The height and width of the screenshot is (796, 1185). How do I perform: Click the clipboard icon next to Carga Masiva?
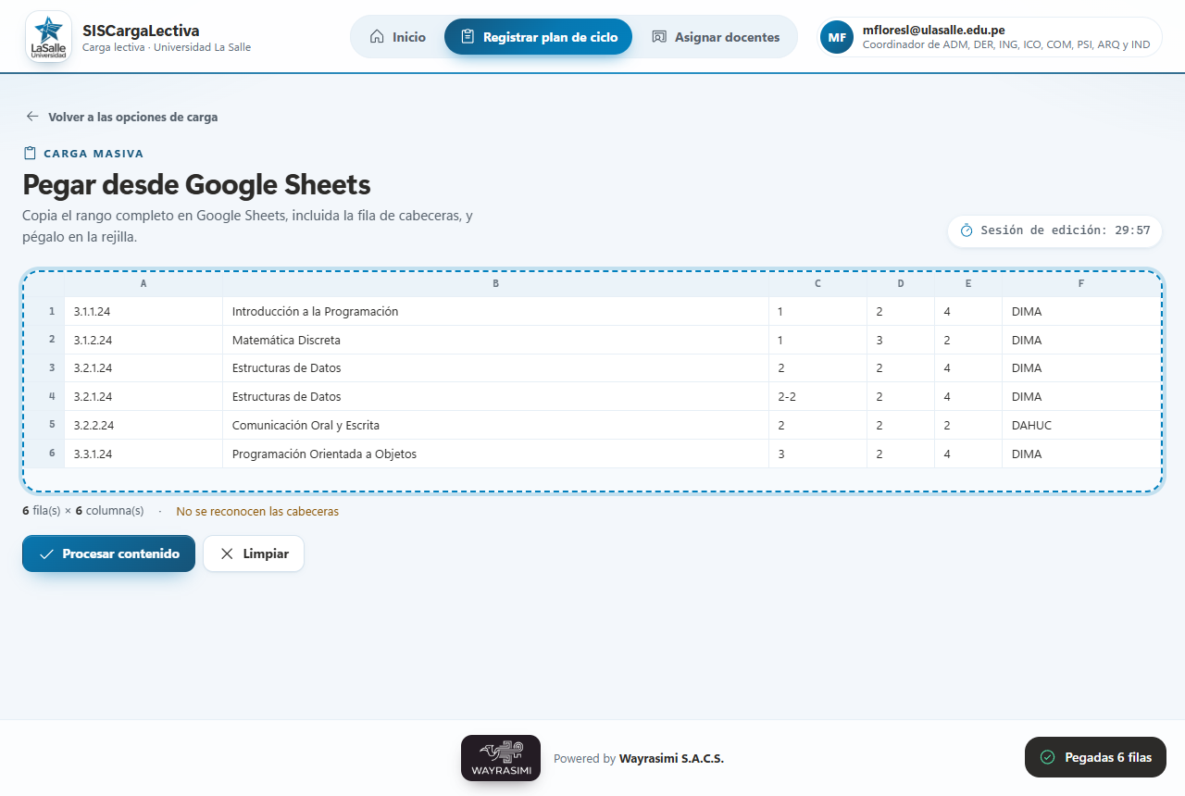tap(30, 154)
